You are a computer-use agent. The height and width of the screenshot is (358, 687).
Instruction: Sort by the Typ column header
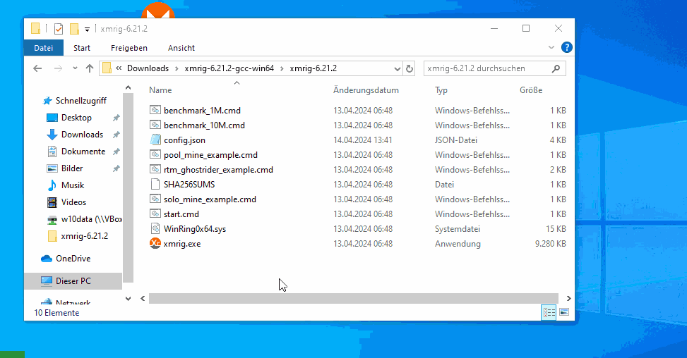pos(441,90)
